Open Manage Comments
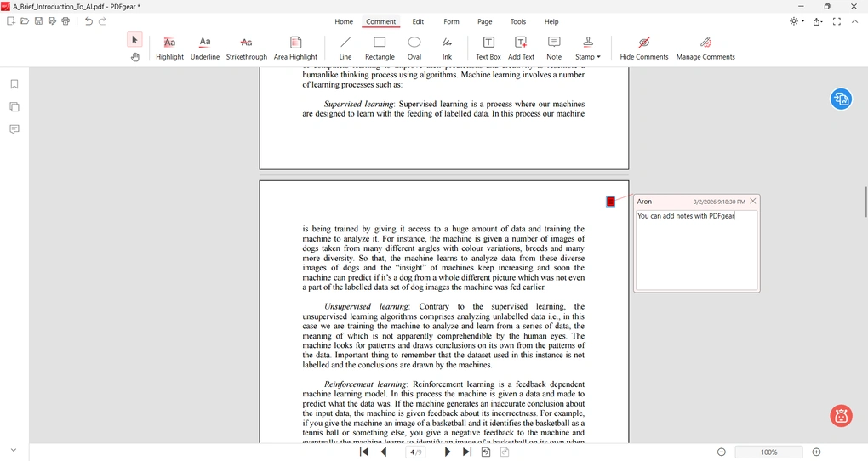The width and height of the screenshot is (868, 461). 705,48
